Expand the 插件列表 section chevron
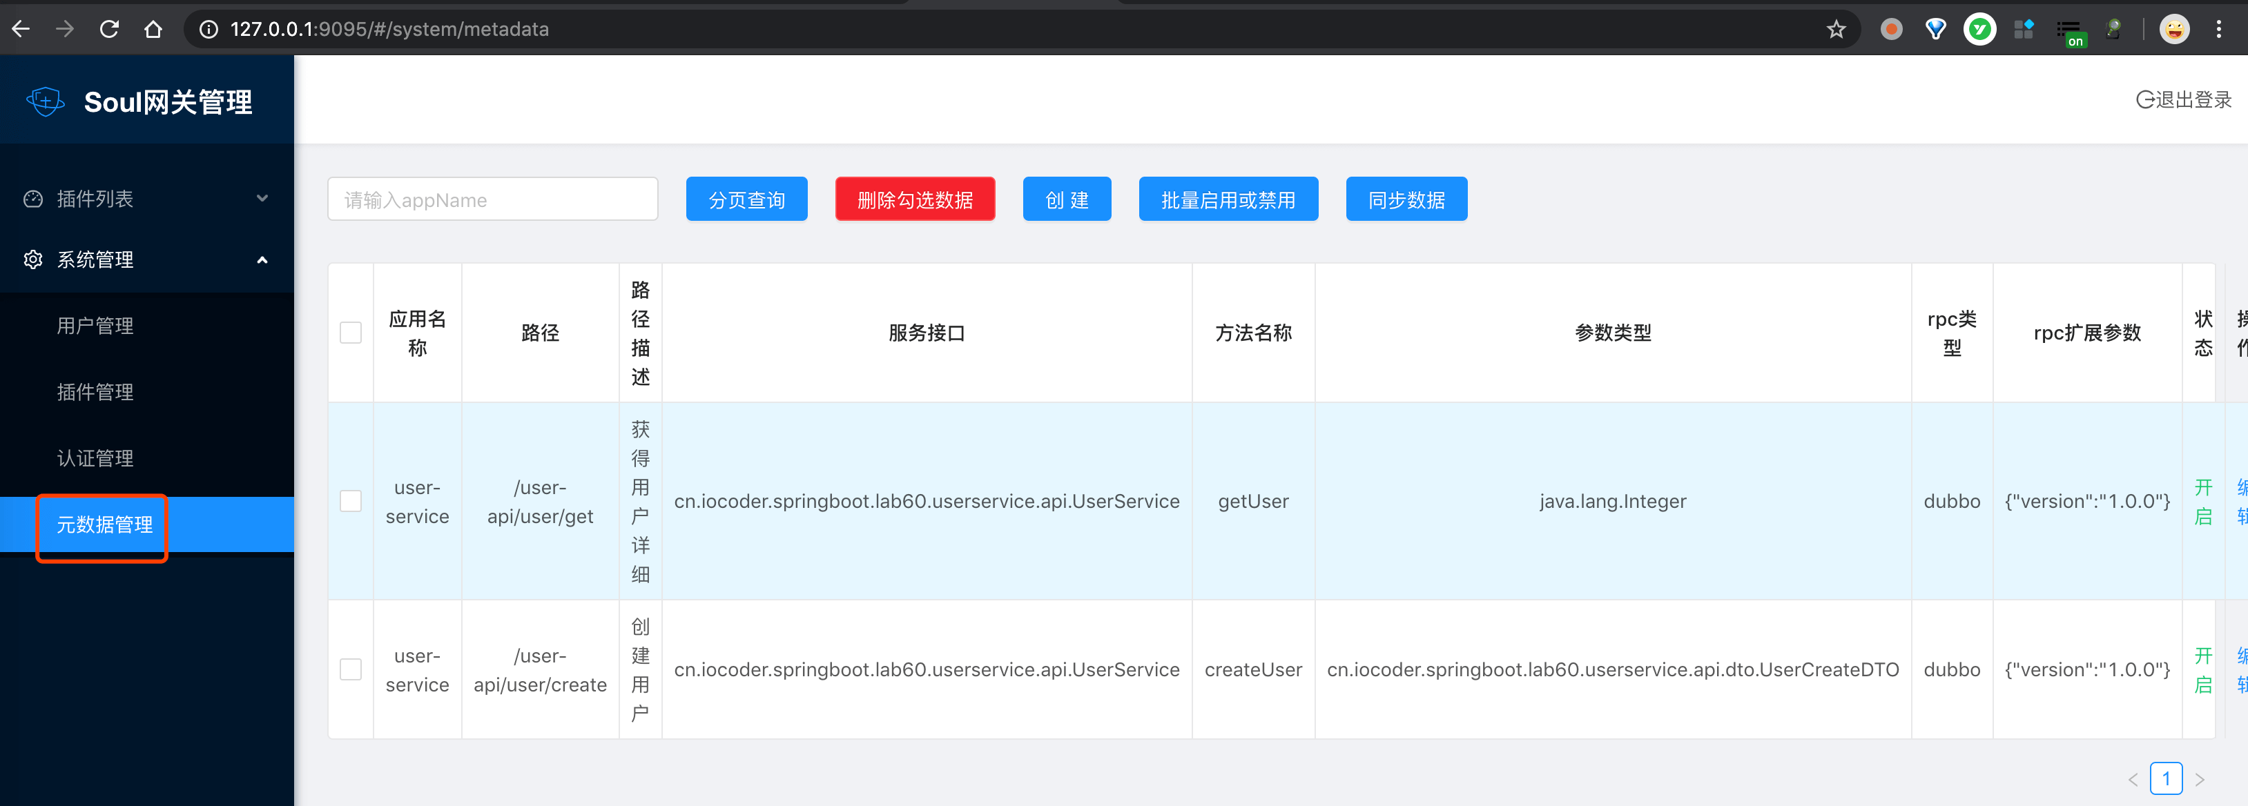Image resolution: width=2248 pixels, height=806 pixels. [x=262, y=199]
